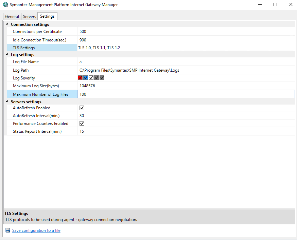The image size is (297, 240).
Task: Toggle the blue Log Severity checkbox
Action: (x=86, y=78)
